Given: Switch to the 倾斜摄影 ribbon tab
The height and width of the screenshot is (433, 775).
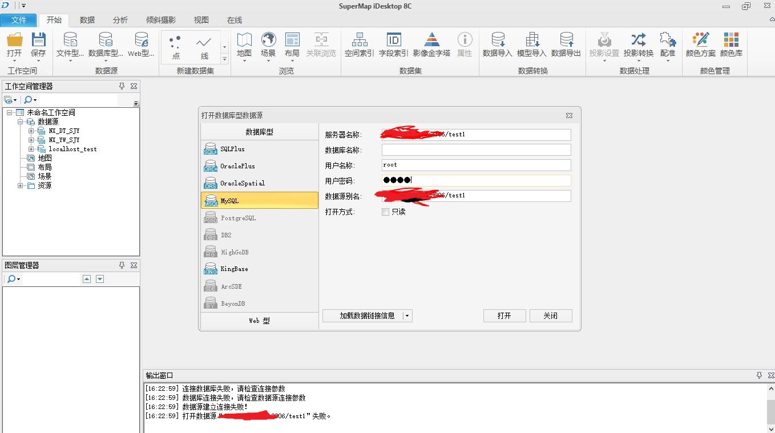Looking at the screenshot, I should 161,20.
